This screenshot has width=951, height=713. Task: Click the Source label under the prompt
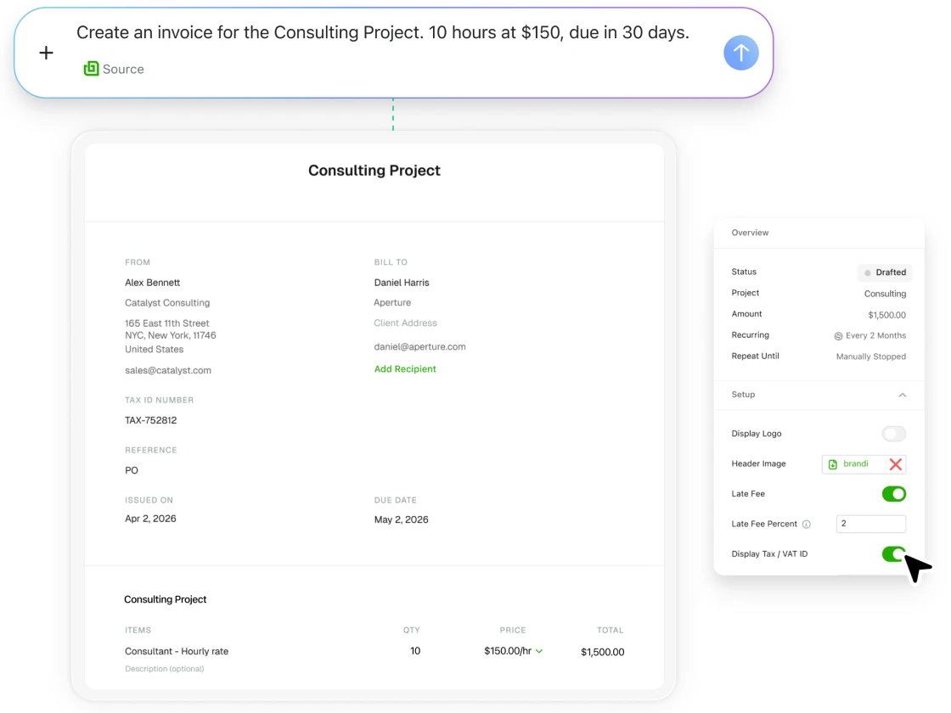tap(123, 69)
